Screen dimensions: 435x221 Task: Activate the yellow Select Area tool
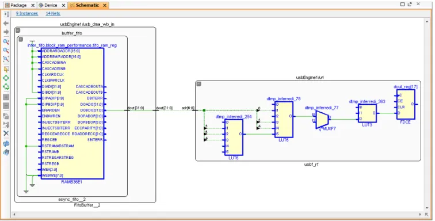point(6,69)
